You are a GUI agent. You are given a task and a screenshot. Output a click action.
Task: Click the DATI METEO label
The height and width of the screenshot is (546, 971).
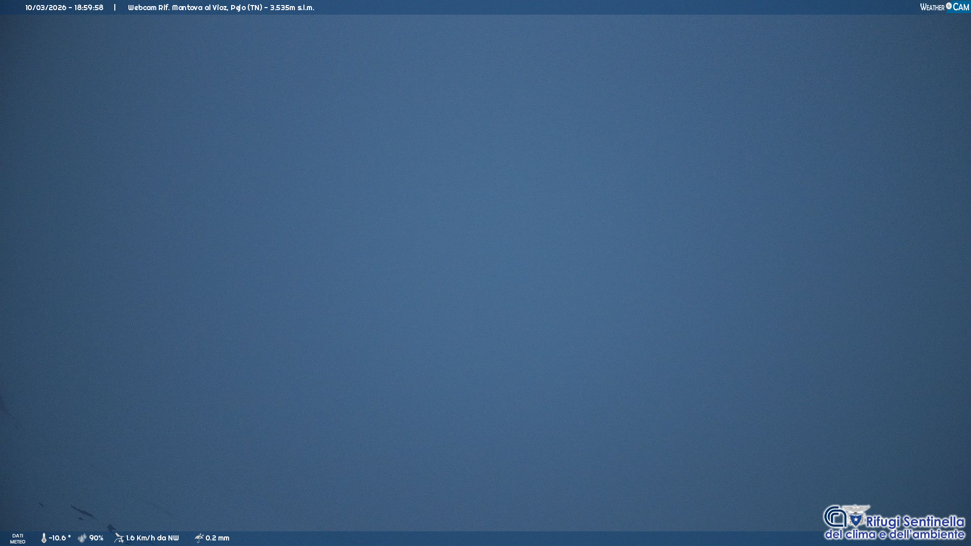tap(18, 538)
